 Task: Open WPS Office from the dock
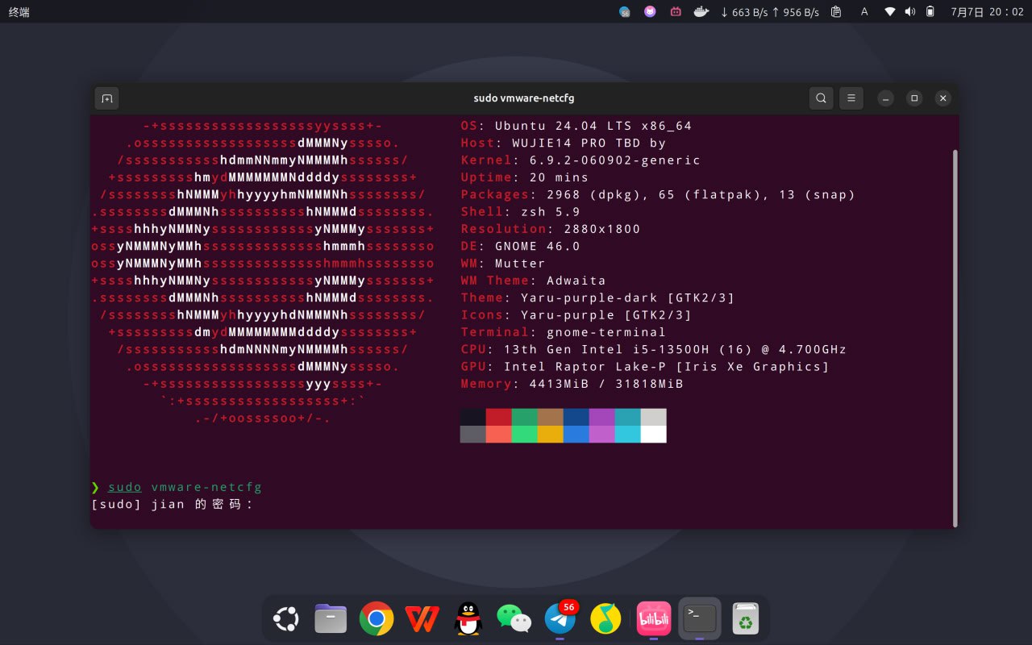click(421, 619)
